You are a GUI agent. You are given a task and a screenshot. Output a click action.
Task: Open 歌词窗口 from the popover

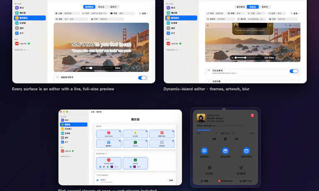tap(209, 170)
